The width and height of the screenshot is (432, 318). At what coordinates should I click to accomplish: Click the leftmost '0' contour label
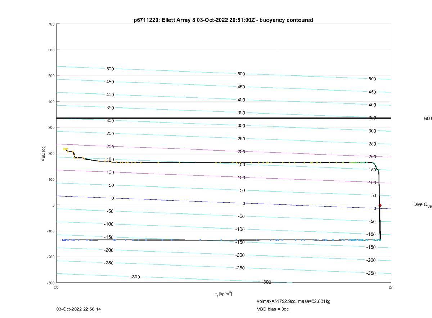click(x=113, y=198)
